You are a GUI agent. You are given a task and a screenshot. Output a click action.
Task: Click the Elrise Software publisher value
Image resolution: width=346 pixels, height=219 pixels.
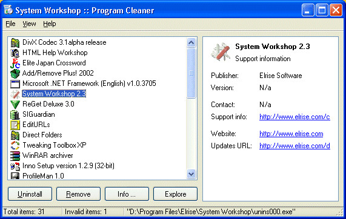pyautogui.click(x=281, y=76)
